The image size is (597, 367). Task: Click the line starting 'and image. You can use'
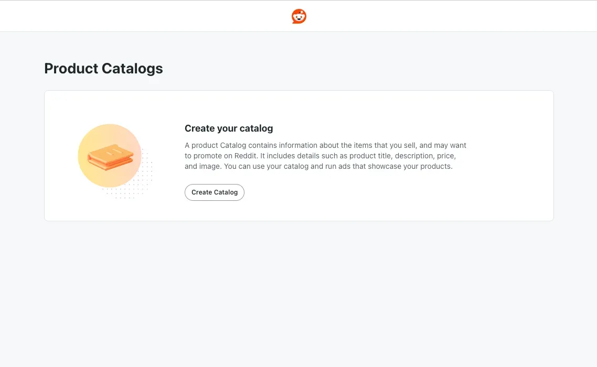click(318, 166)
